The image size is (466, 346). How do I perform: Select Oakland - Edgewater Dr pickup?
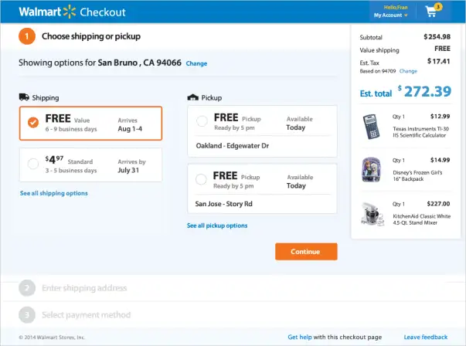coord(202,121)
